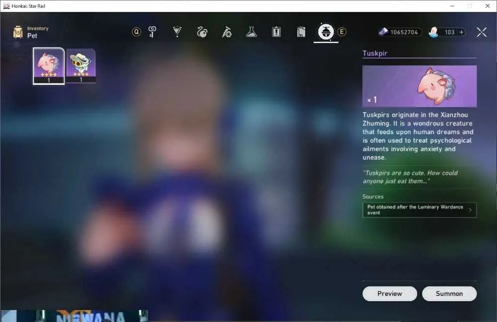Switch to the clipboard missions tab
497x322 pixels.
click(x=276, y=32)
